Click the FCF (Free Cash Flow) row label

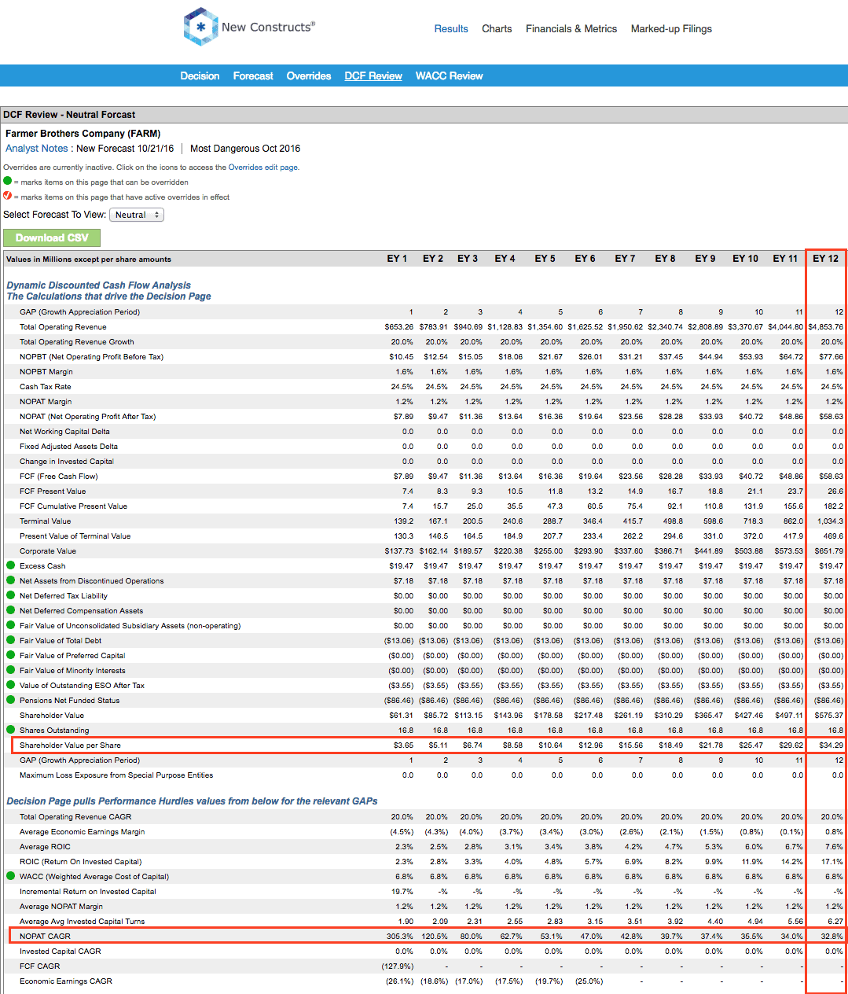[59, 477]
